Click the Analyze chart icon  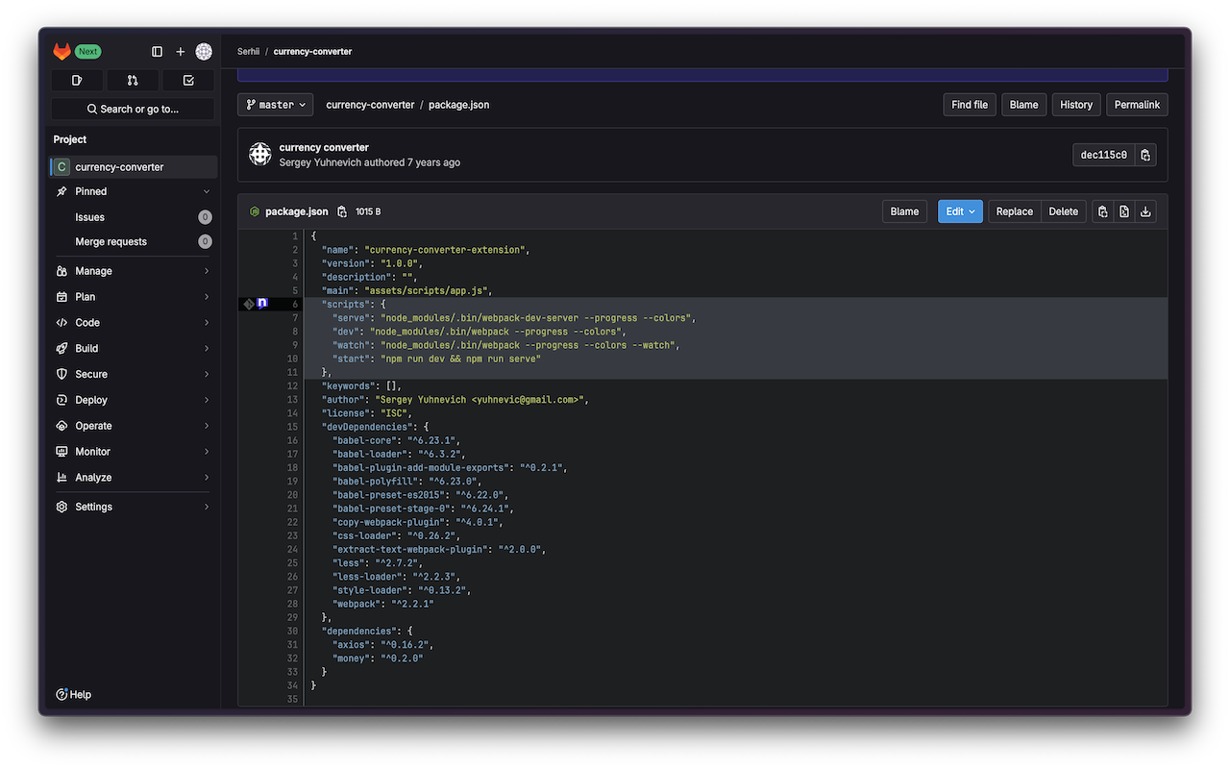(61, 478)
